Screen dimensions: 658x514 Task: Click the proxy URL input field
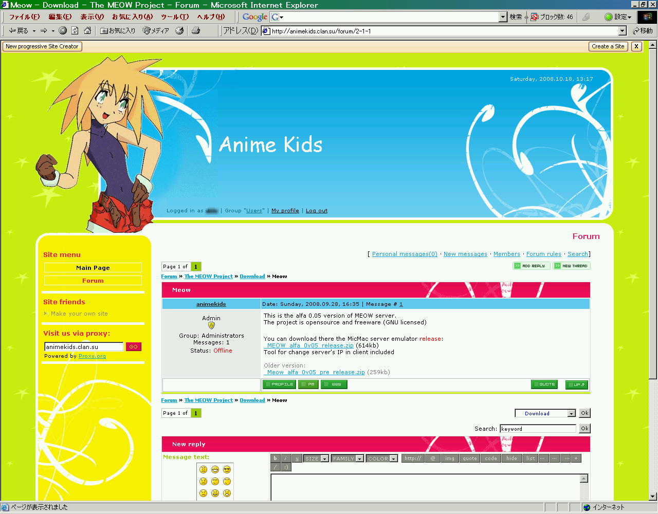84,347
